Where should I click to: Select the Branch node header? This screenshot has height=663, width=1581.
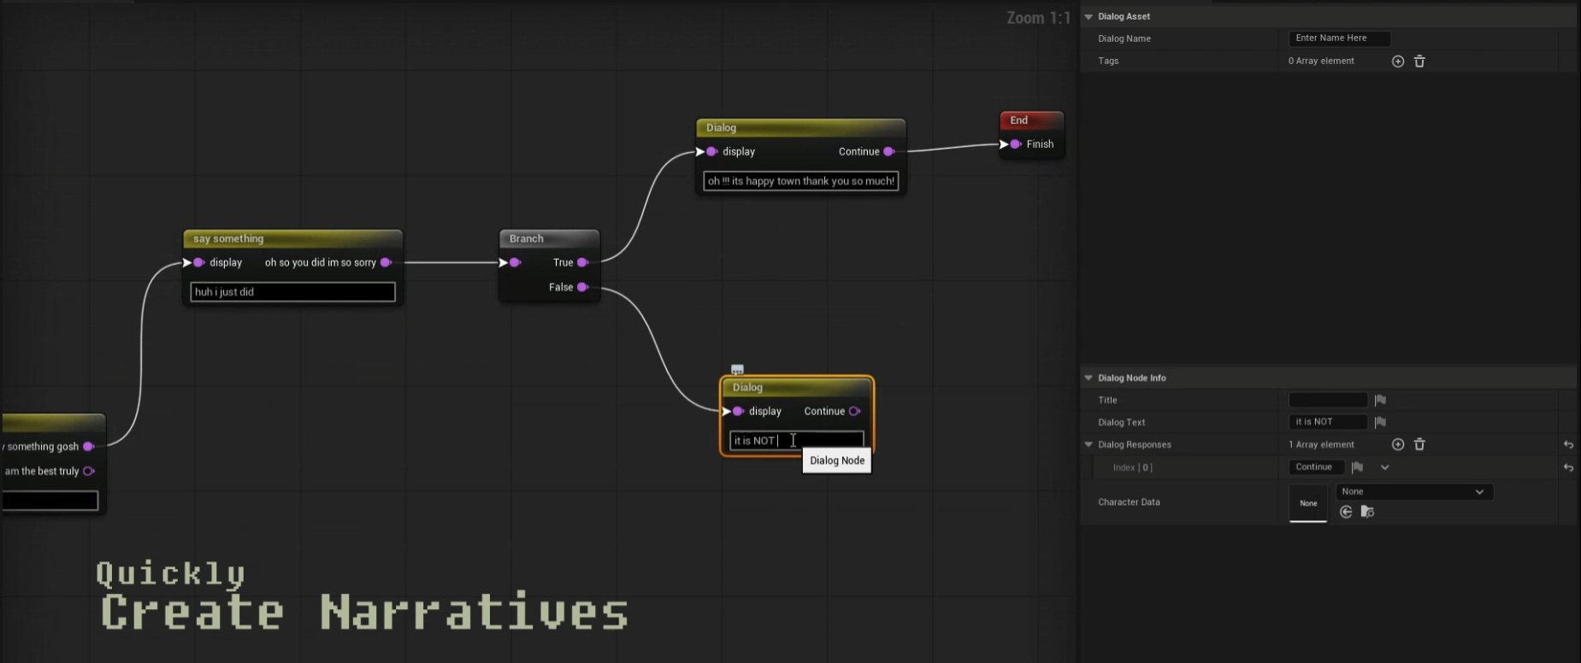coord(549,238)
